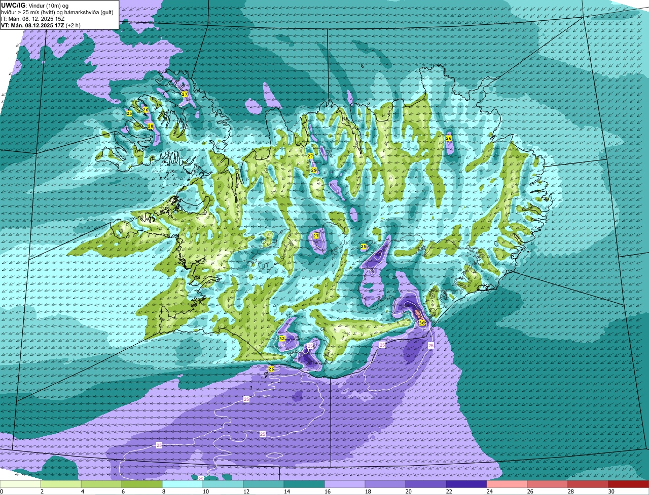Click the legend tick label 24
This screenshot has width=649, height=495.
tap(489, 491)
